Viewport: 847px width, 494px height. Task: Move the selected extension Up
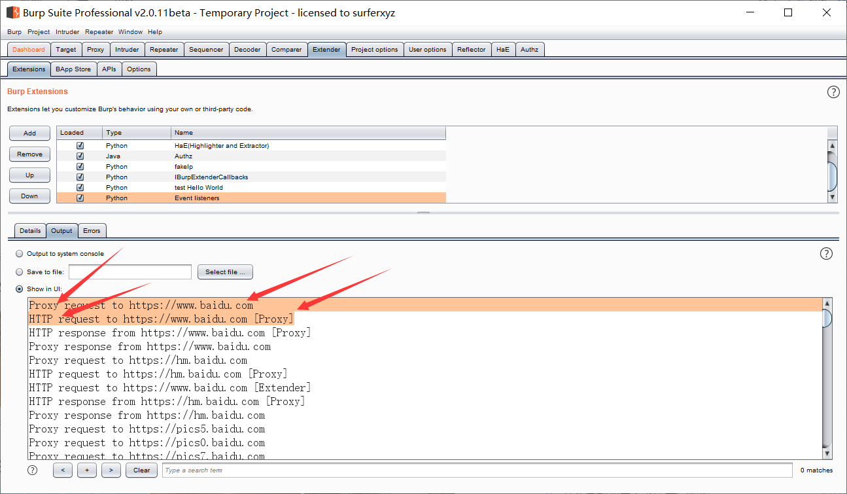pyautogui.click(x=30, y=175)
